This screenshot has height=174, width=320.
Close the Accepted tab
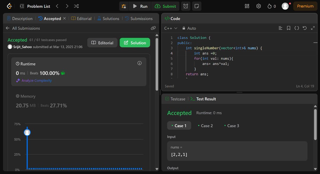[x=64, y=18]
